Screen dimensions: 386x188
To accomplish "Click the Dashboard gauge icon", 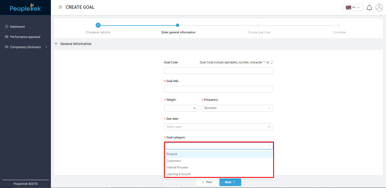I will point(7,27).
